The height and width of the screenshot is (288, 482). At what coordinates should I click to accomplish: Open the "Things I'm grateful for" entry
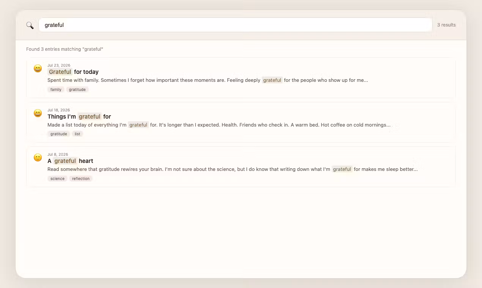pyautogui.click(x=241, y=122)
